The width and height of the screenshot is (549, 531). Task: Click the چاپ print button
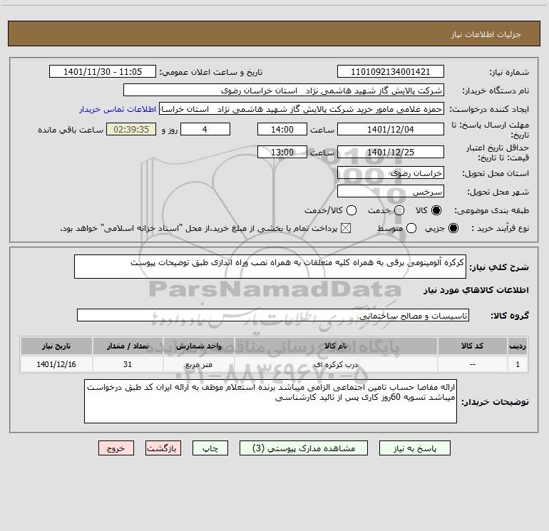coord(210,448)
